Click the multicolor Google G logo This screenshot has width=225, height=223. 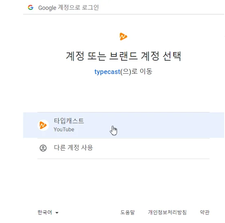point(30,7)
